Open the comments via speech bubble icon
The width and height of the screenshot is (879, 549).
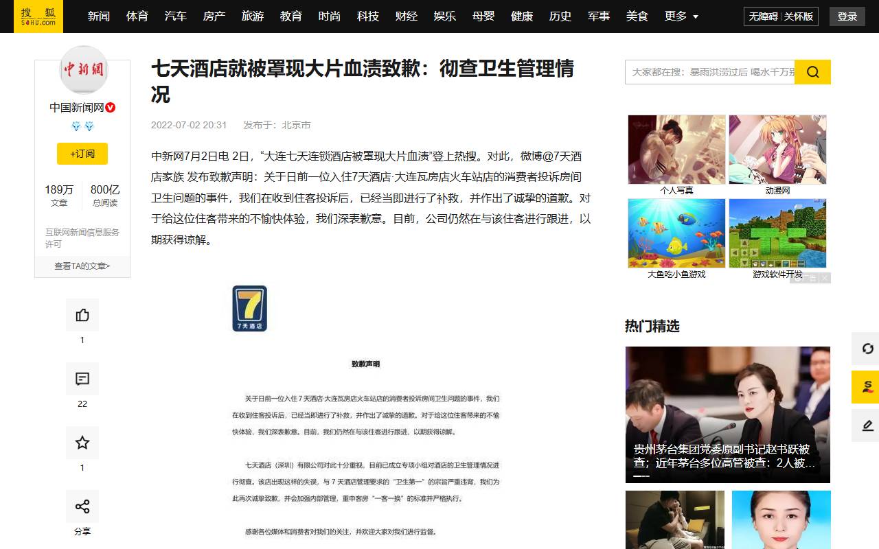click(x=82, y=379)
